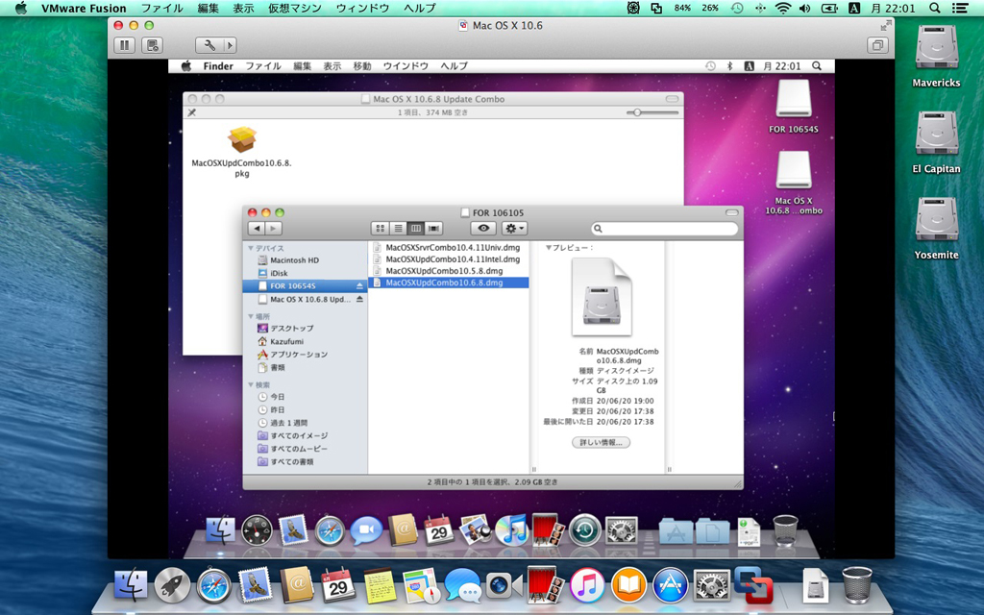Open iBooks from the host dock
This screenshot has height=615, width=984.
[x=628, y=586]
